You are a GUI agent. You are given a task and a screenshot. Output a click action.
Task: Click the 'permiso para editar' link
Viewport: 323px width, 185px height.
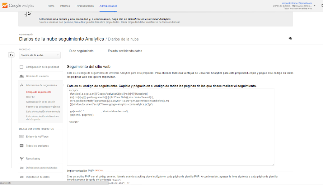pyautogui.click(x=75, y=22)
